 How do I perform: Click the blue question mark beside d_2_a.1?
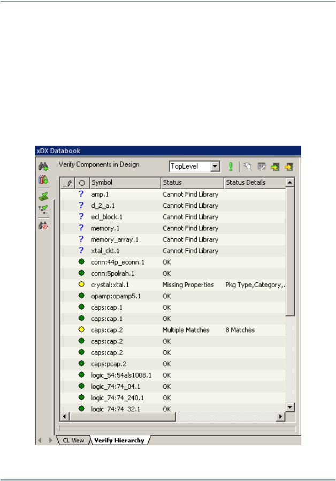pyautogui.click(x=81, y=205)
